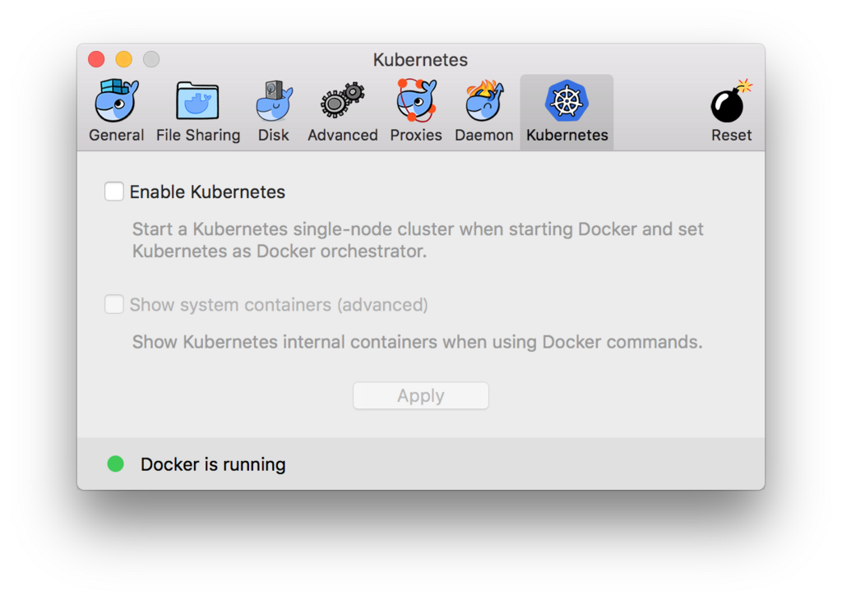Close the preferences window with red button
Viewport: 842px width, 600px height.
pyautogui.click(x=97, y=59)
